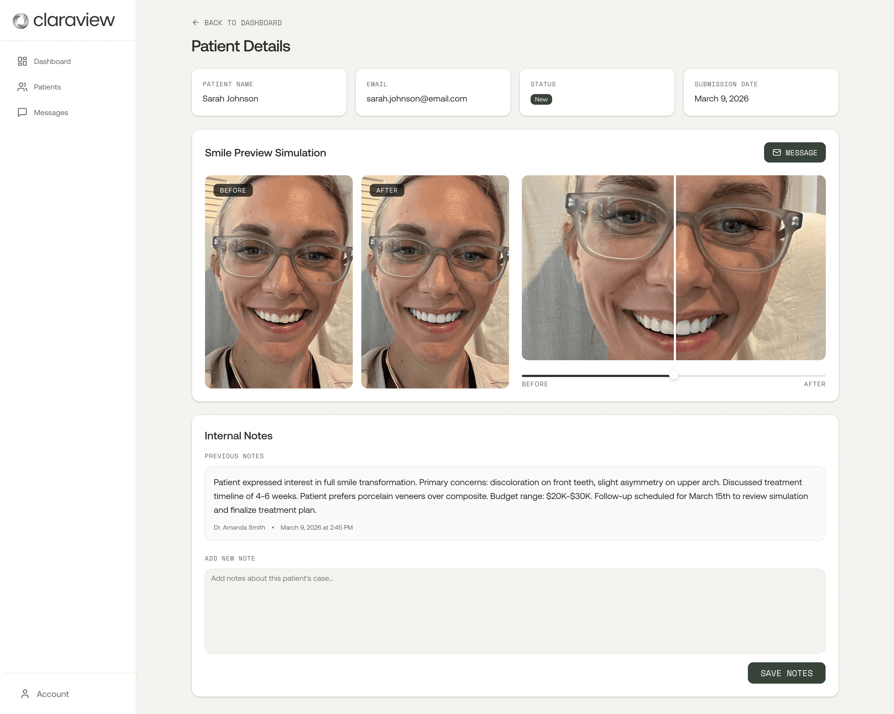Focus the Add New Note text area
Screen dimensions: 894x714
click(x=515, y=611)
